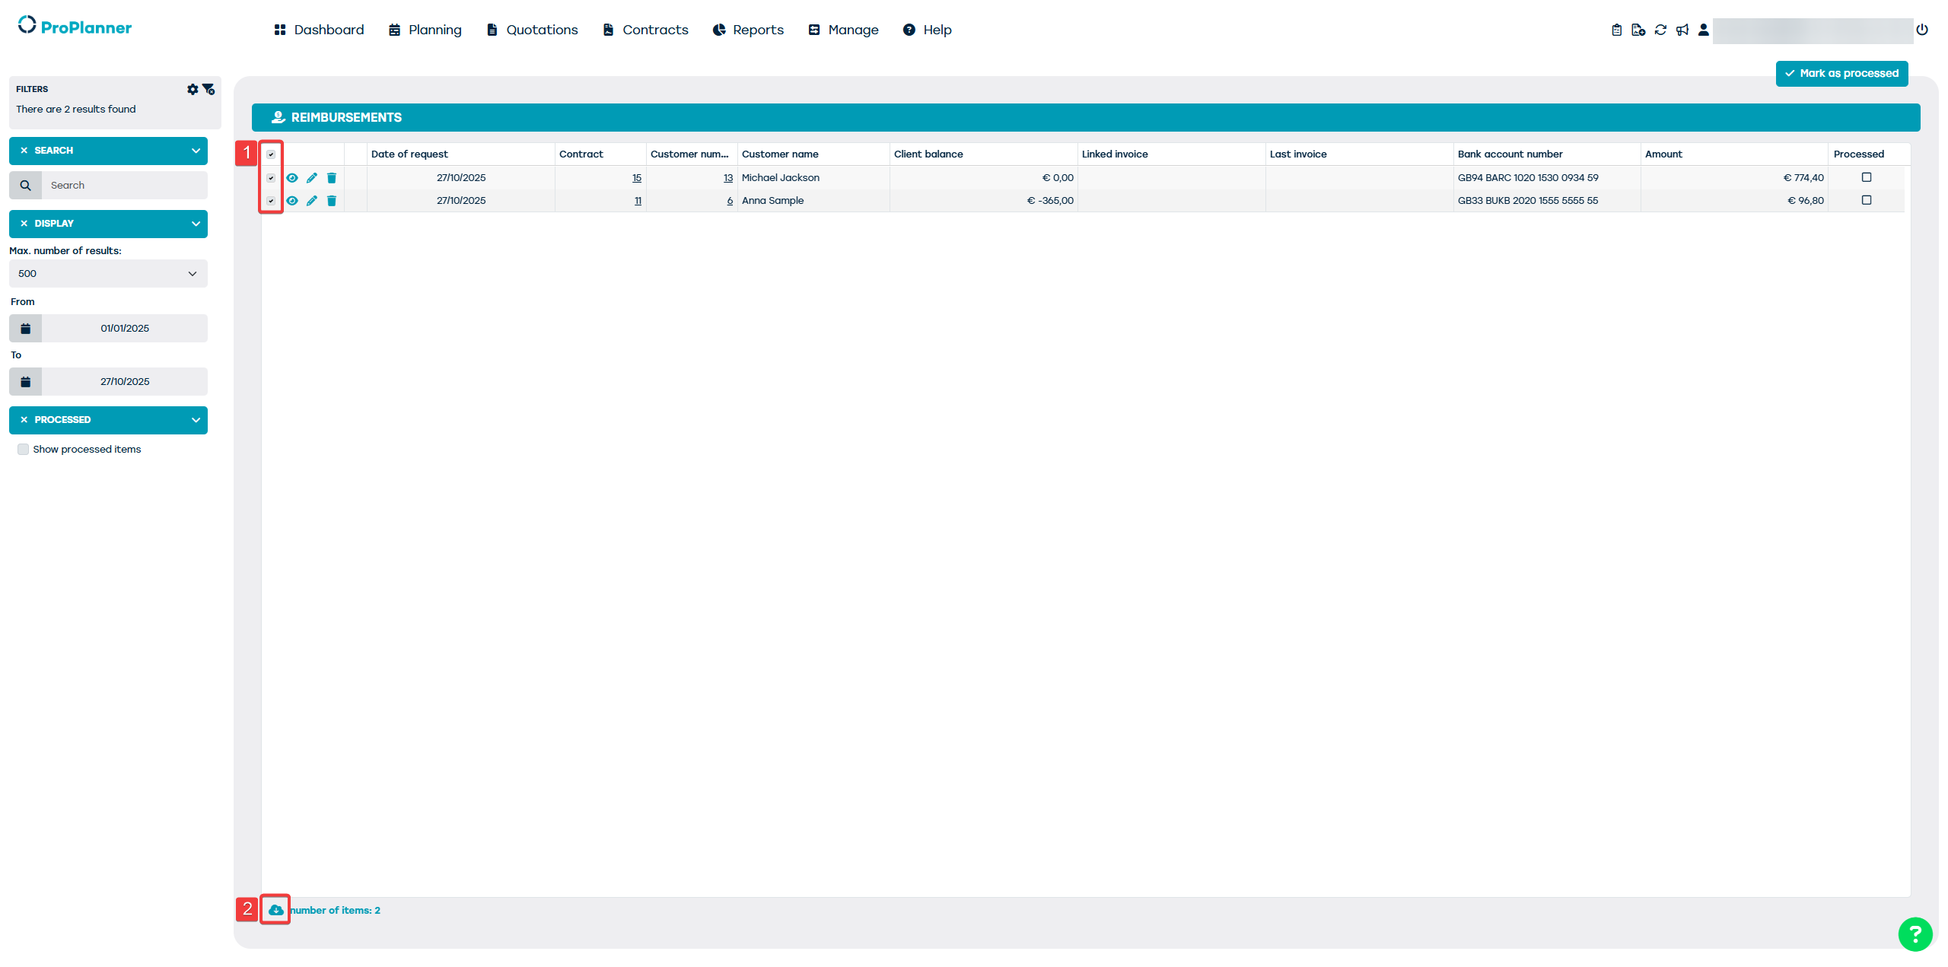
Task: Click the cloud download export icon
Action: [275, 910]
